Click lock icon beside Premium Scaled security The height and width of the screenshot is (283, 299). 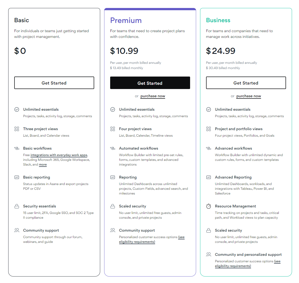click(x=113, y=206)
